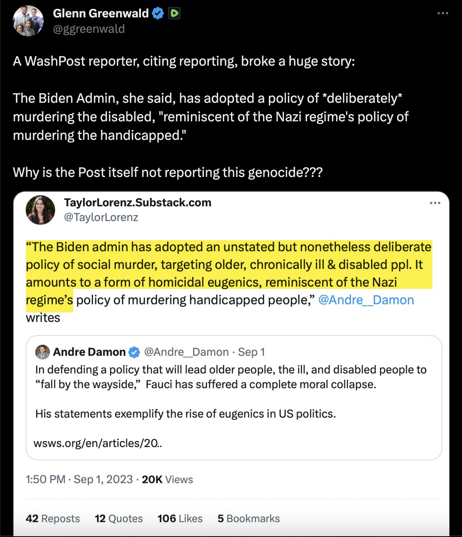Click Andre Damon's small avatar
Screen dimensions: 462x537
[42, 352]
